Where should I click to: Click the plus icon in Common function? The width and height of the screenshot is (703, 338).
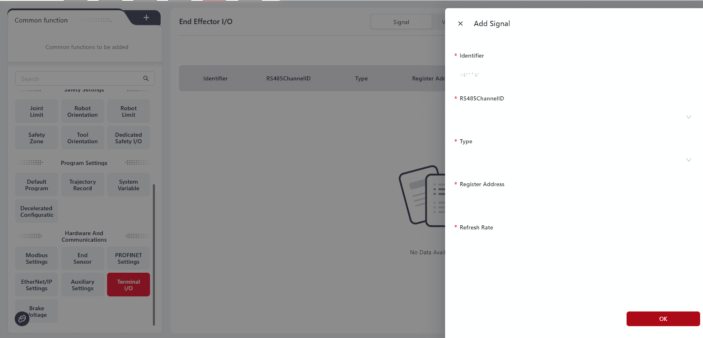click(x=146, y=18)
